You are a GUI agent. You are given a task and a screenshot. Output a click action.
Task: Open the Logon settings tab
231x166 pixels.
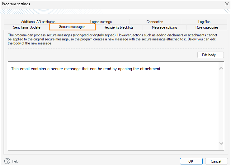click(101, 22)
